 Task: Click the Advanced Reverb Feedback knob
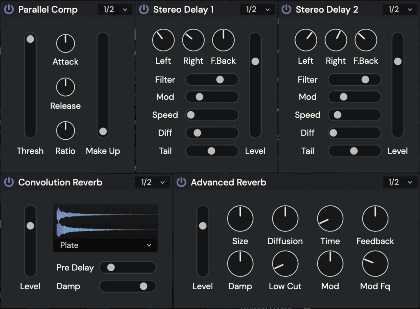pos(375,219)
